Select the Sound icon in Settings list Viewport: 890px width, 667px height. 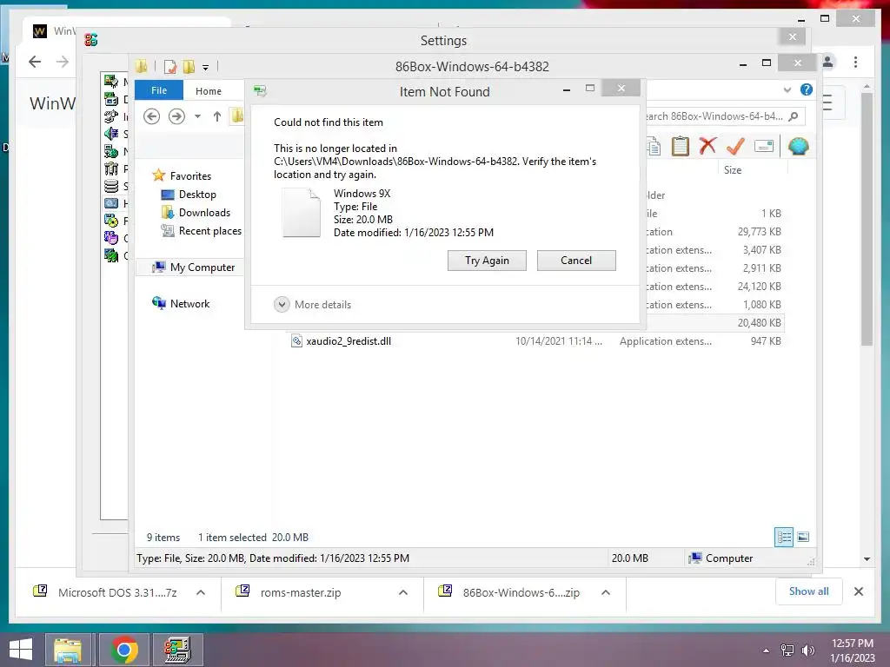(112, 134)
